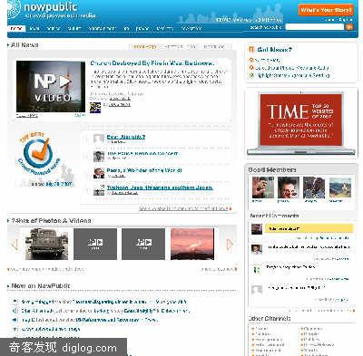Open the first item in the Now on NowPublic list

(104, 302)
